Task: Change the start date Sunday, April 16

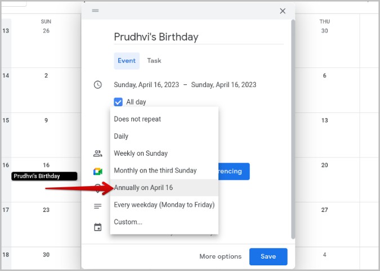Action: pyautogui.click(x=146, y=85)
